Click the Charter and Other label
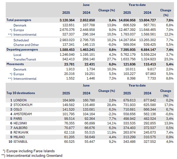 [26, 45]
